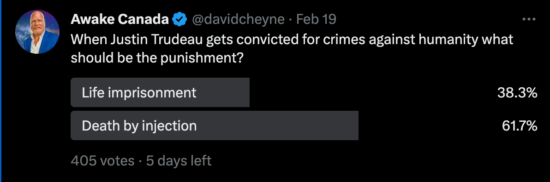
Task: Click the empty area right of Life imprisonment bar
Action: pyautogui.click(x=373, y=92)
